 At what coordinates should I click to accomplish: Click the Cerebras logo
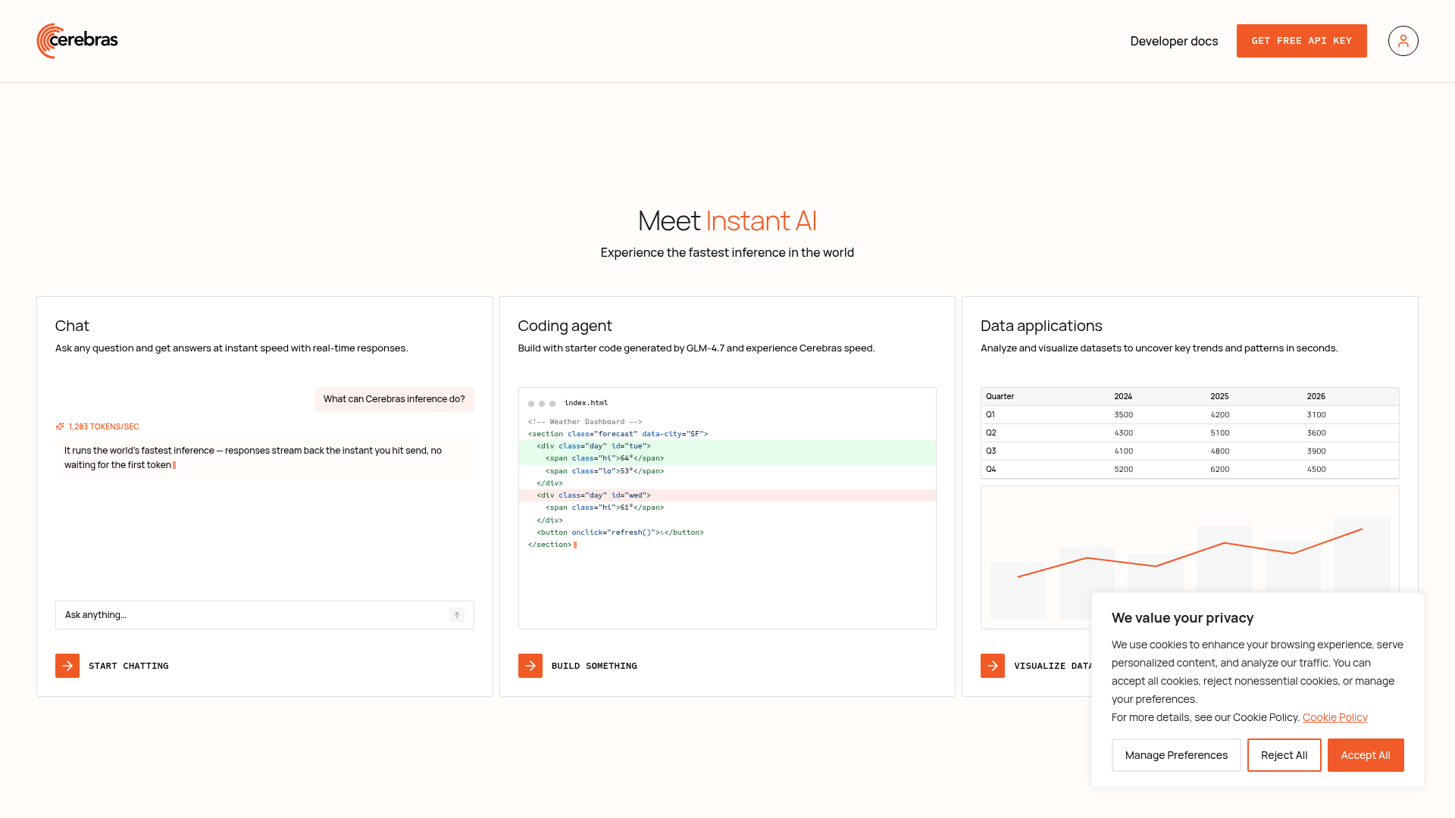(77, 41)
